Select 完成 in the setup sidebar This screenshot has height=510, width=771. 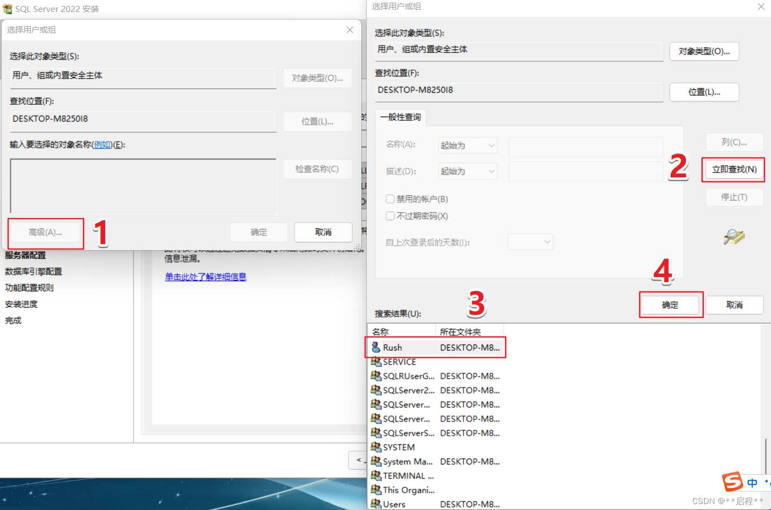click(13, 320)
